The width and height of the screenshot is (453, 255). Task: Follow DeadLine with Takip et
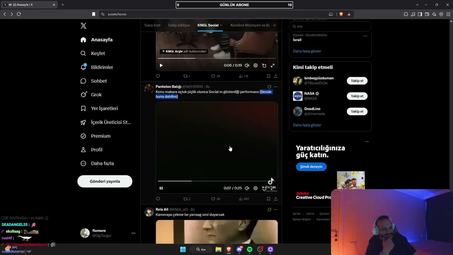357,112
